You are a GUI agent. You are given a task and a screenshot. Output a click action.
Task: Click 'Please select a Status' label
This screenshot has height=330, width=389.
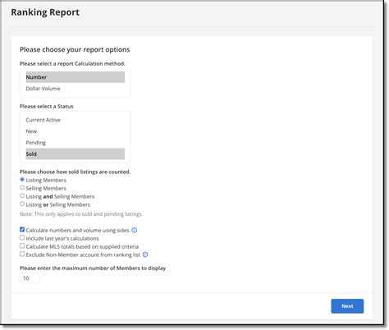click(47, 106)
